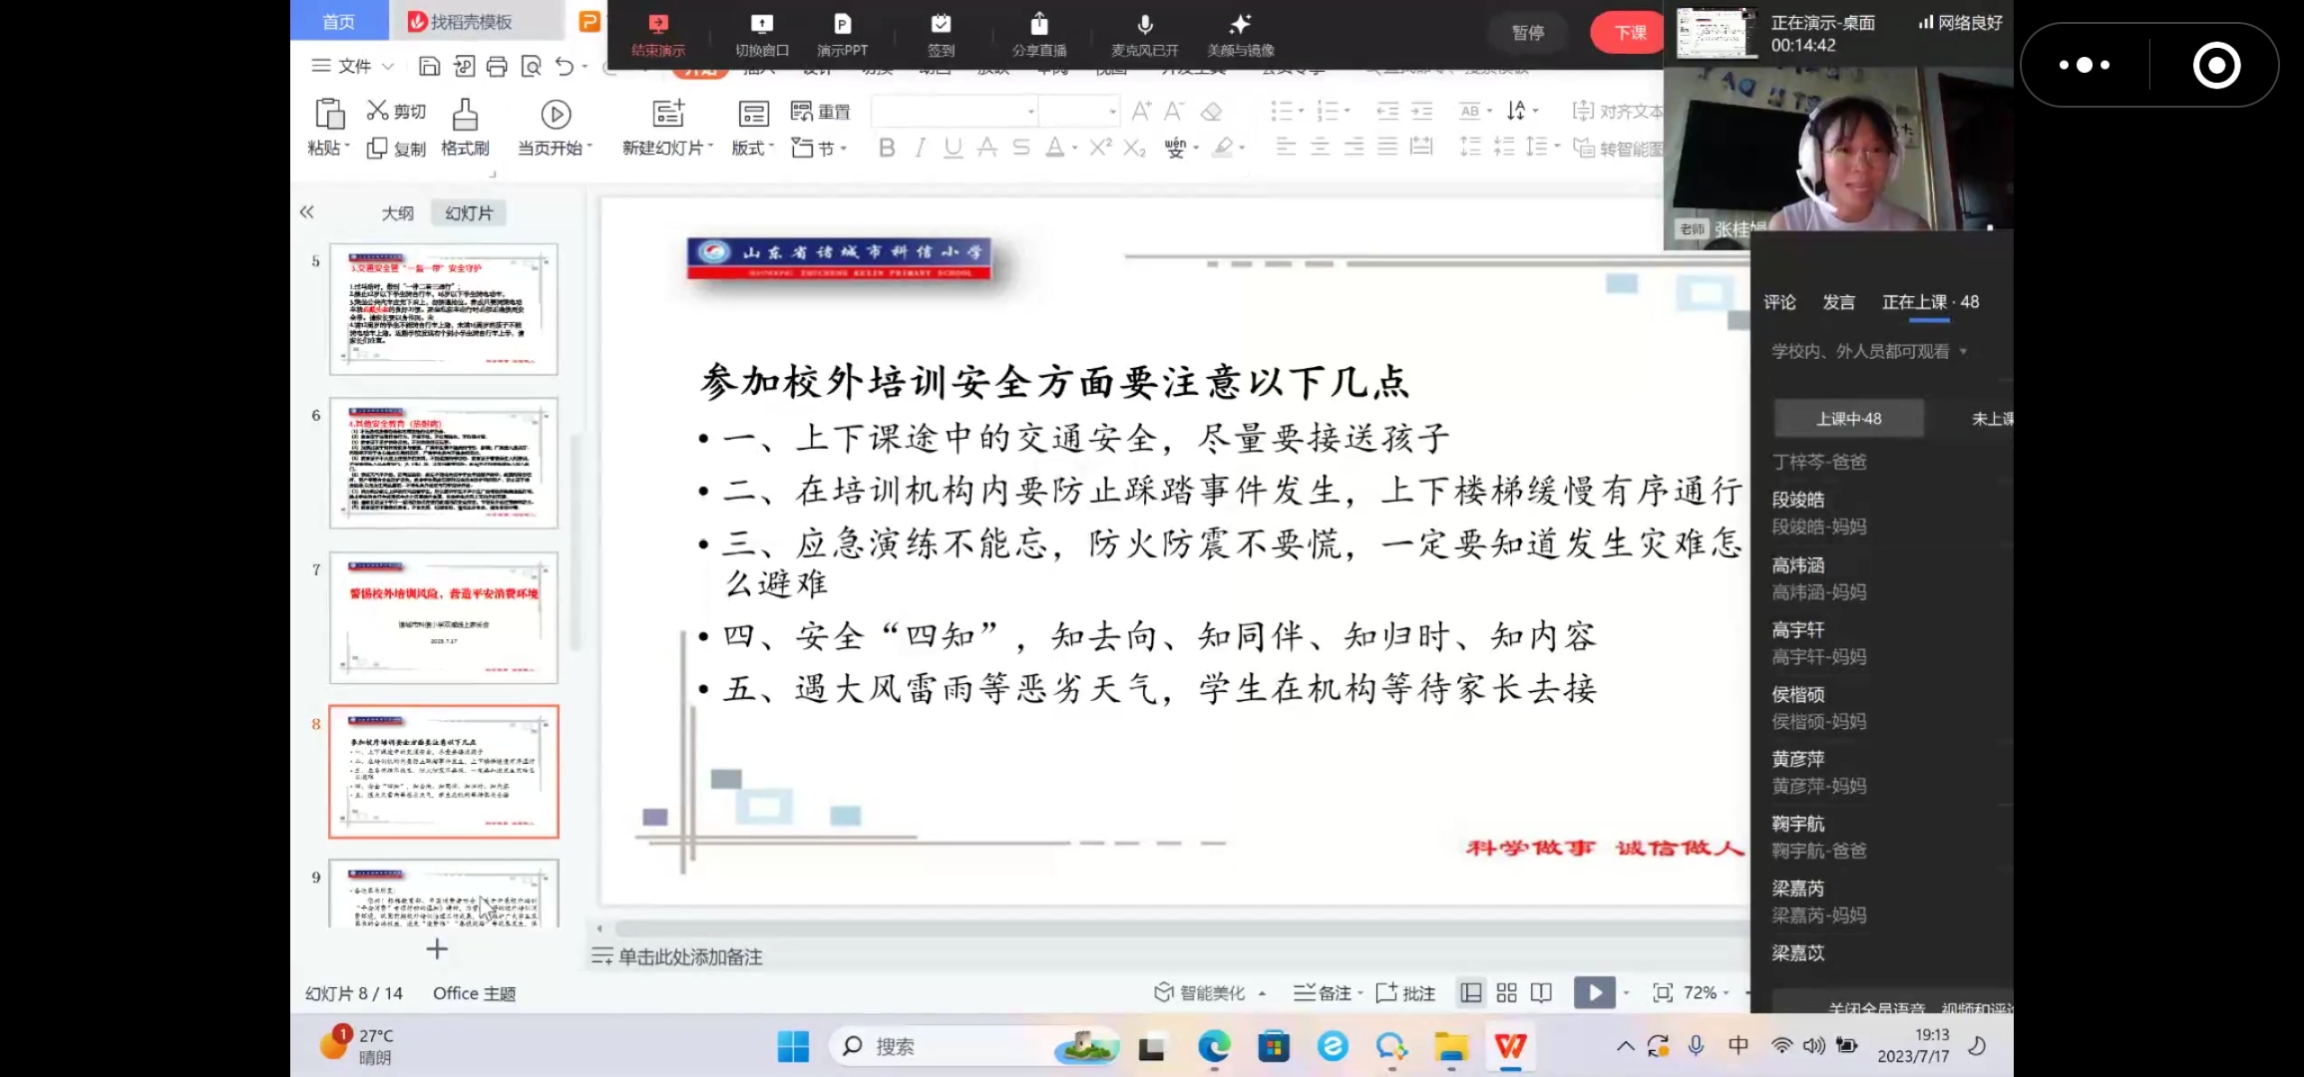Click 单击此处添加备注 notes field

coord(690,957)
